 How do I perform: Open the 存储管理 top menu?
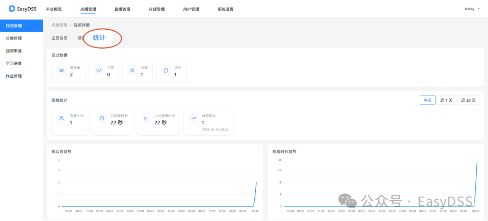coord(157,9)
